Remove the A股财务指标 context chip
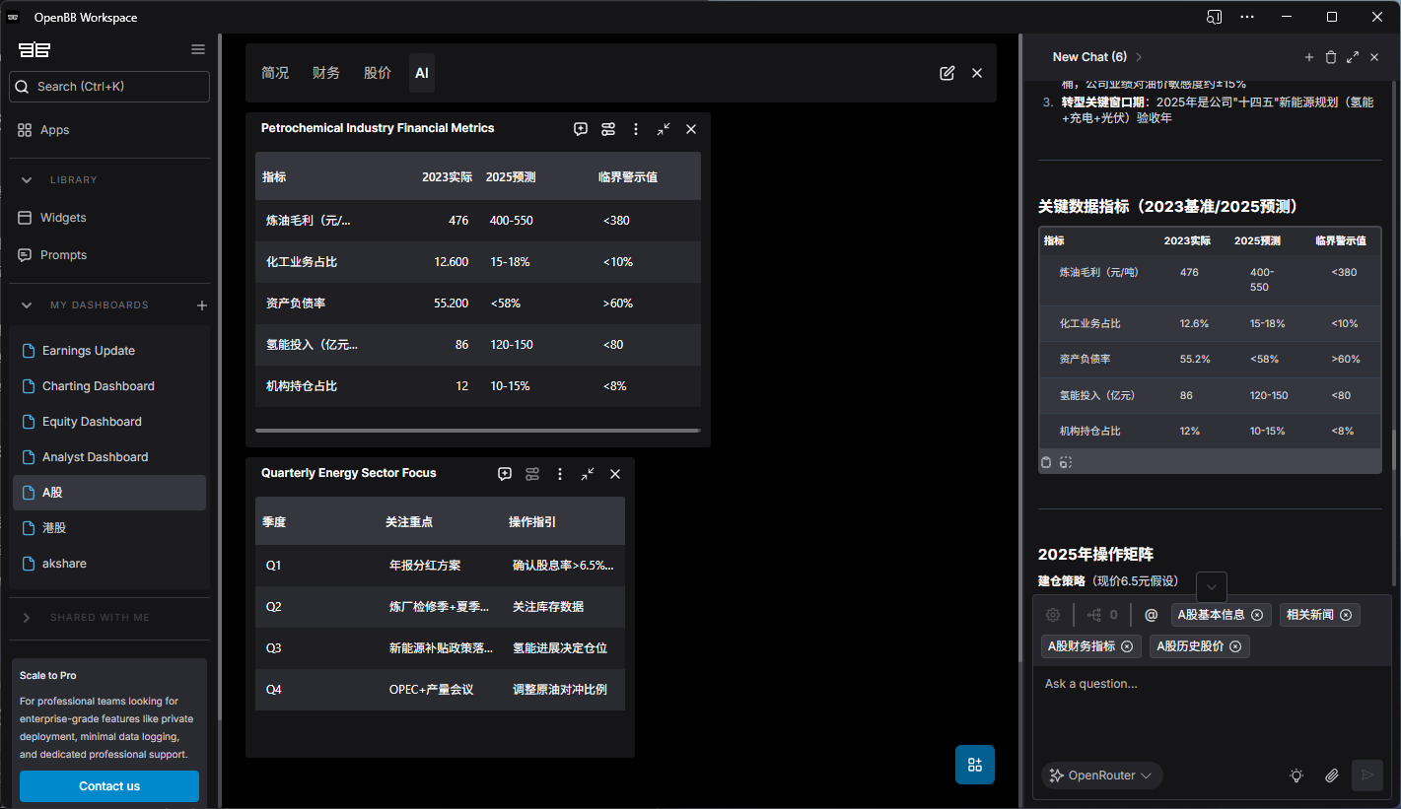 click(x=1127, y=646)
